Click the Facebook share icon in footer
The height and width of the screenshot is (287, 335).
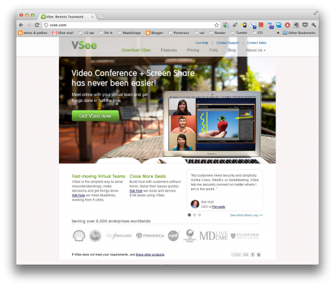click(x=253, y=254)
